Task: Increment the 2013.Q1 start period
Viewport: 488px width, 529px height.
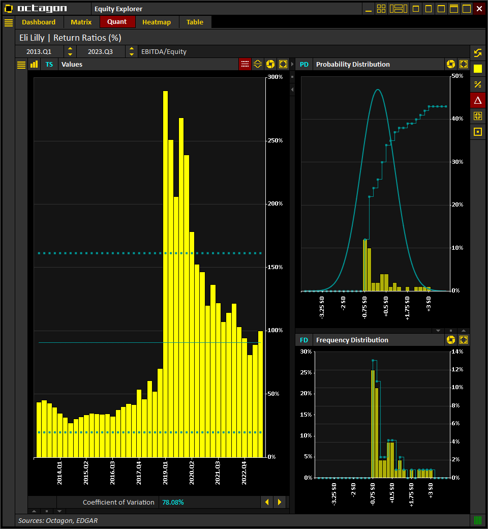Action: (x=70, y=49)
